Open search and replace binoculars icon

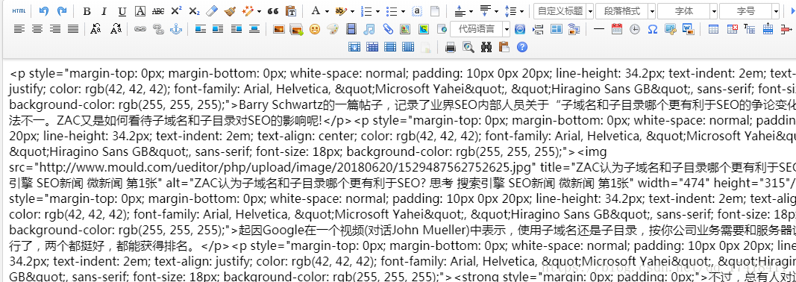[x=486, y=47]
